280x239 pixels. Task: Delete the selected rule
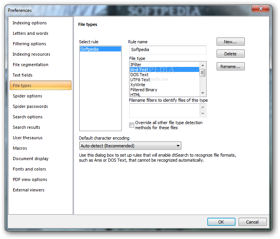coord(230,54)
